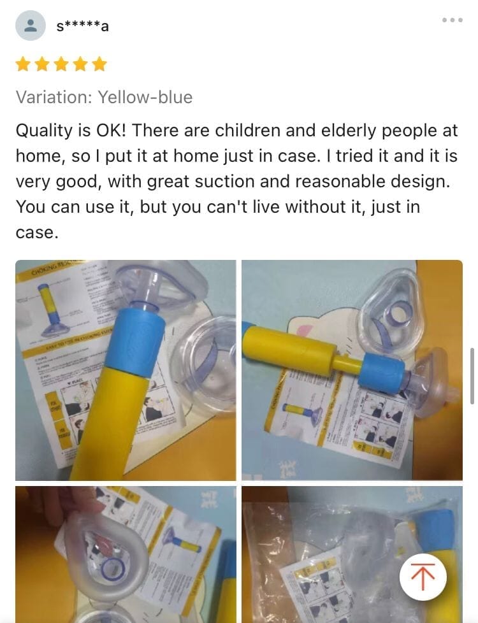The image size is (478, 623).
Task: Tap the blue cap in the first photo
Action: click(x=136, y=341)
